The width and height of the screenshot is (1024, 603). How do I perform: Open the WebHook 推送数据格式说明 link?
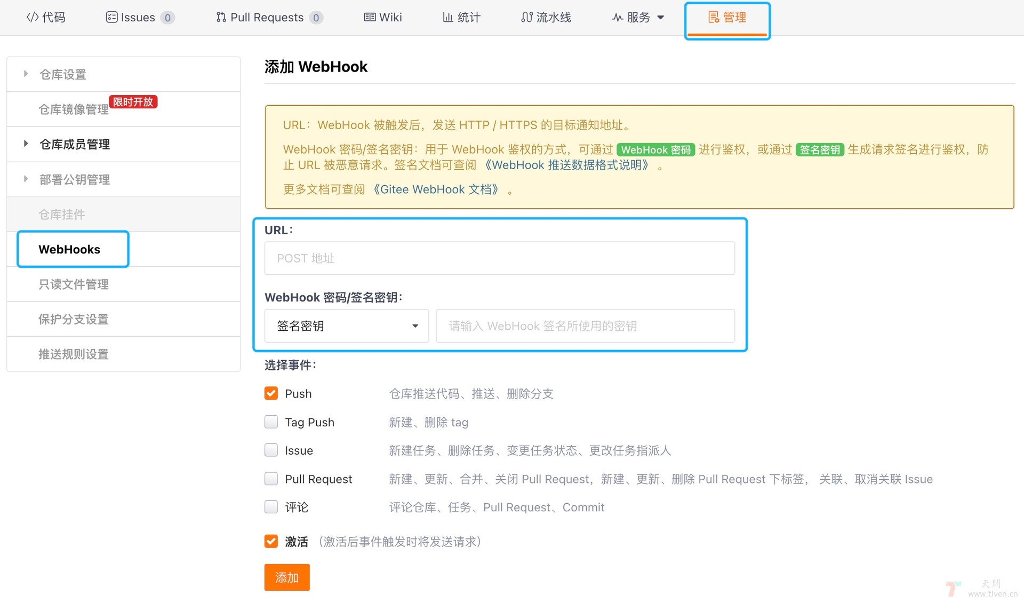pyautogui.click(x=566, y=165)
